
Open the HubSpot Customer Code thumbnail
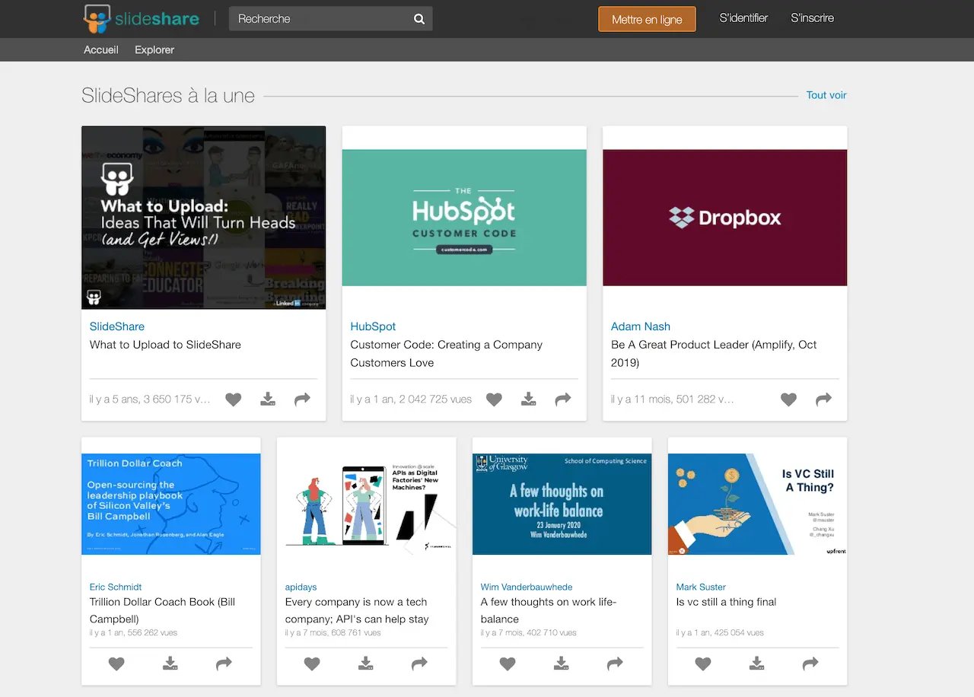click(x=464, y=218)
